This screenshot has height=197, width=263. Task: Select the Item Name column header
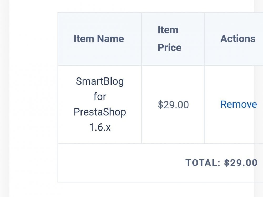[x=99, y=39]
